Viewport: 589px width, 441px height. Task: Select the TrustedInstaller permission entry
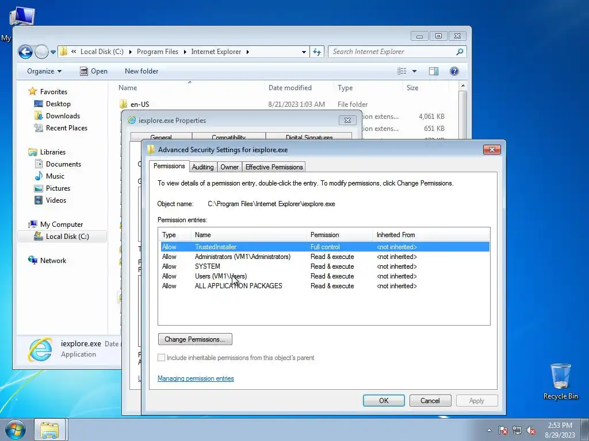point(325,247)
